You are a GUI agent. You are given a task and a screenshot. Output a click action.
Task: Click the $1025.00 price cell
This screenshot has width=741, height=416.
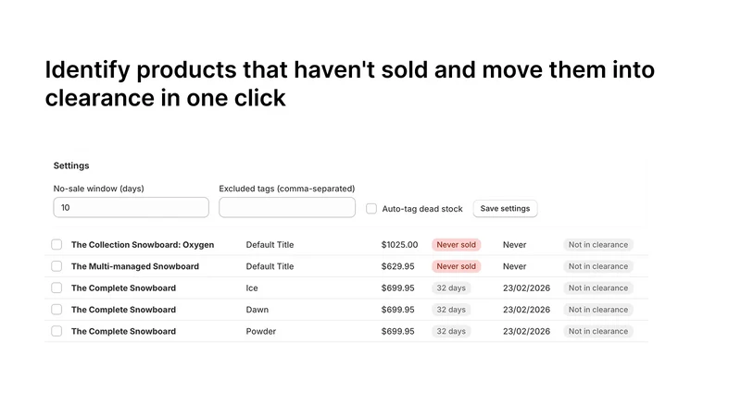pos(399,245)
